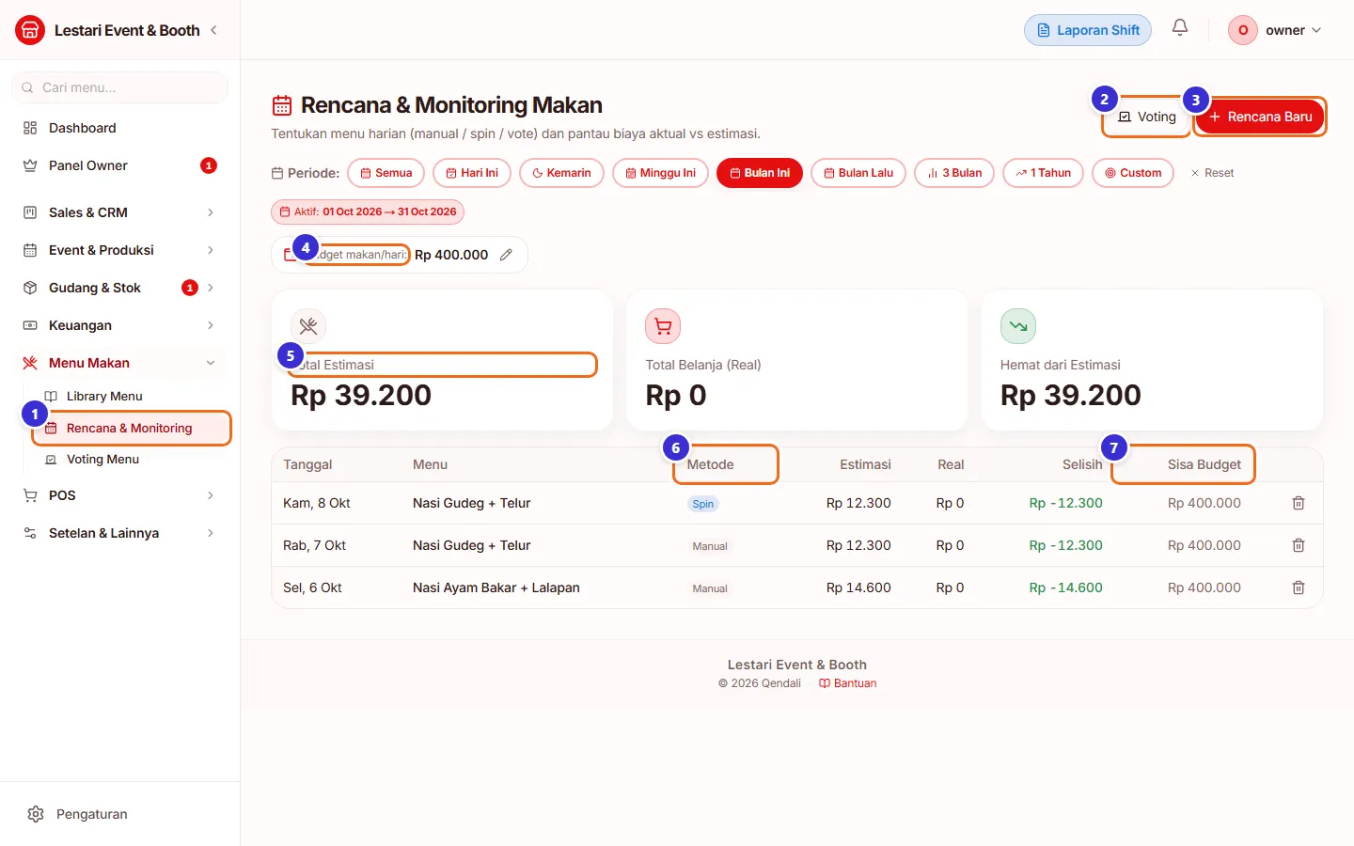This screenshot has height=846, width=1354.
Task: Filter period to Hari Ini
Action: tap(472, 173)
